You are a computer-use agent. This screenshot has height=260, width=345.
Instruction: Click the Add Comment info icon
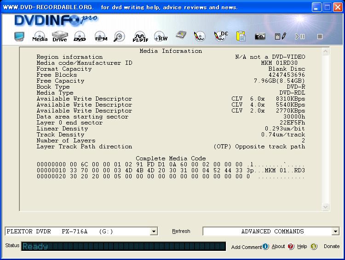tap(265, 246)
